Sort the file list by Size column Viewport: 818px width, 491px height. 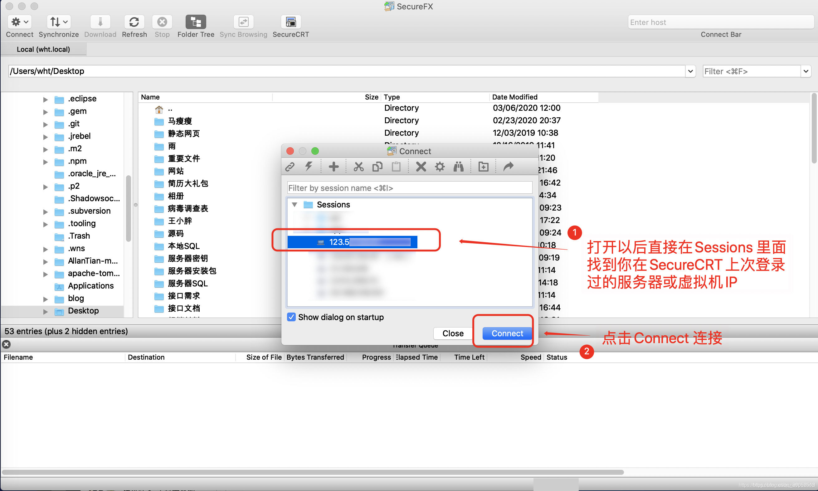pos(326,97)
